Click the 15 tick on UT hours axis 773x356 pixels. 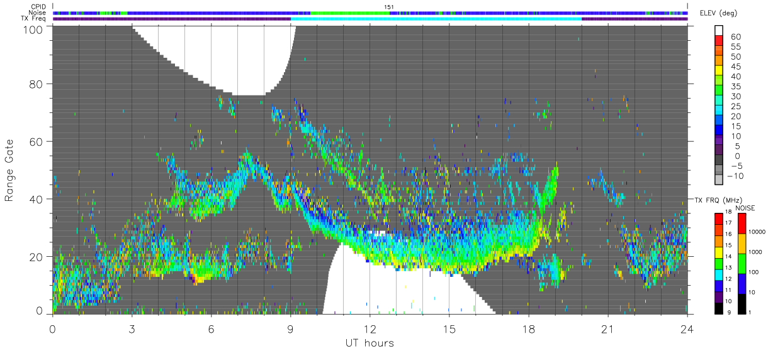point(449,328)
